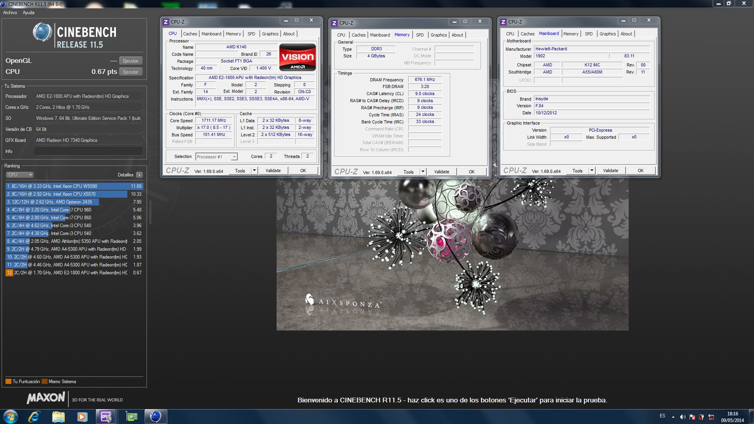
Task: Select the E2-1800 ranking result row
Action: tap(74, 273)
